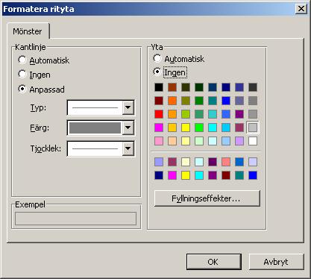
Task: Select Automatisk under Yta
Action: tap(157, 59)
